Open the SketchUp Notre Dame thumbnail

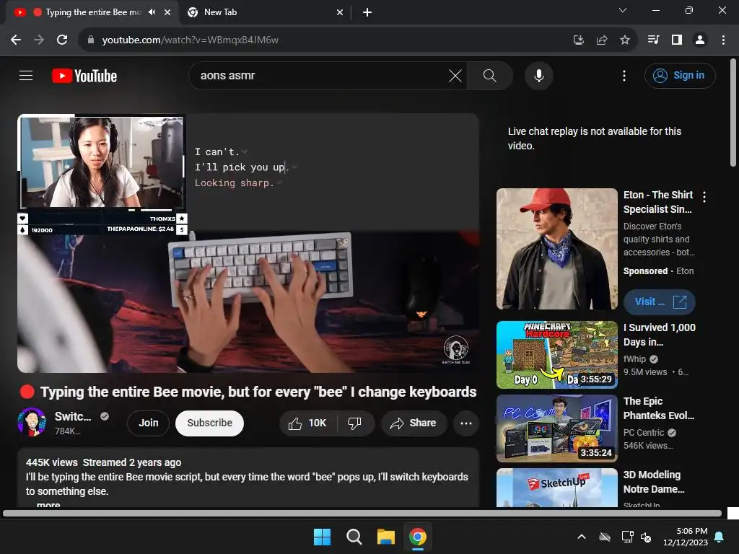point(557,488)
